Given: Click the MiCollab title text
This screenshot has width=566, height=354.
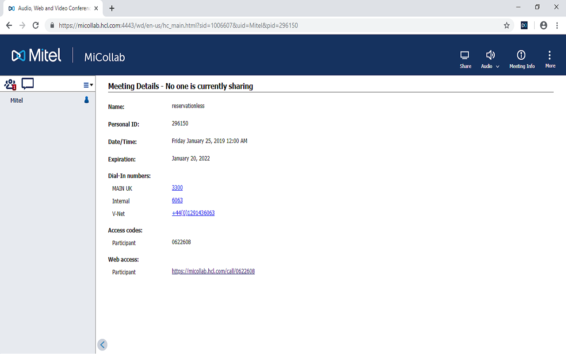Looking at the screenshot, I should pos(105,57).
